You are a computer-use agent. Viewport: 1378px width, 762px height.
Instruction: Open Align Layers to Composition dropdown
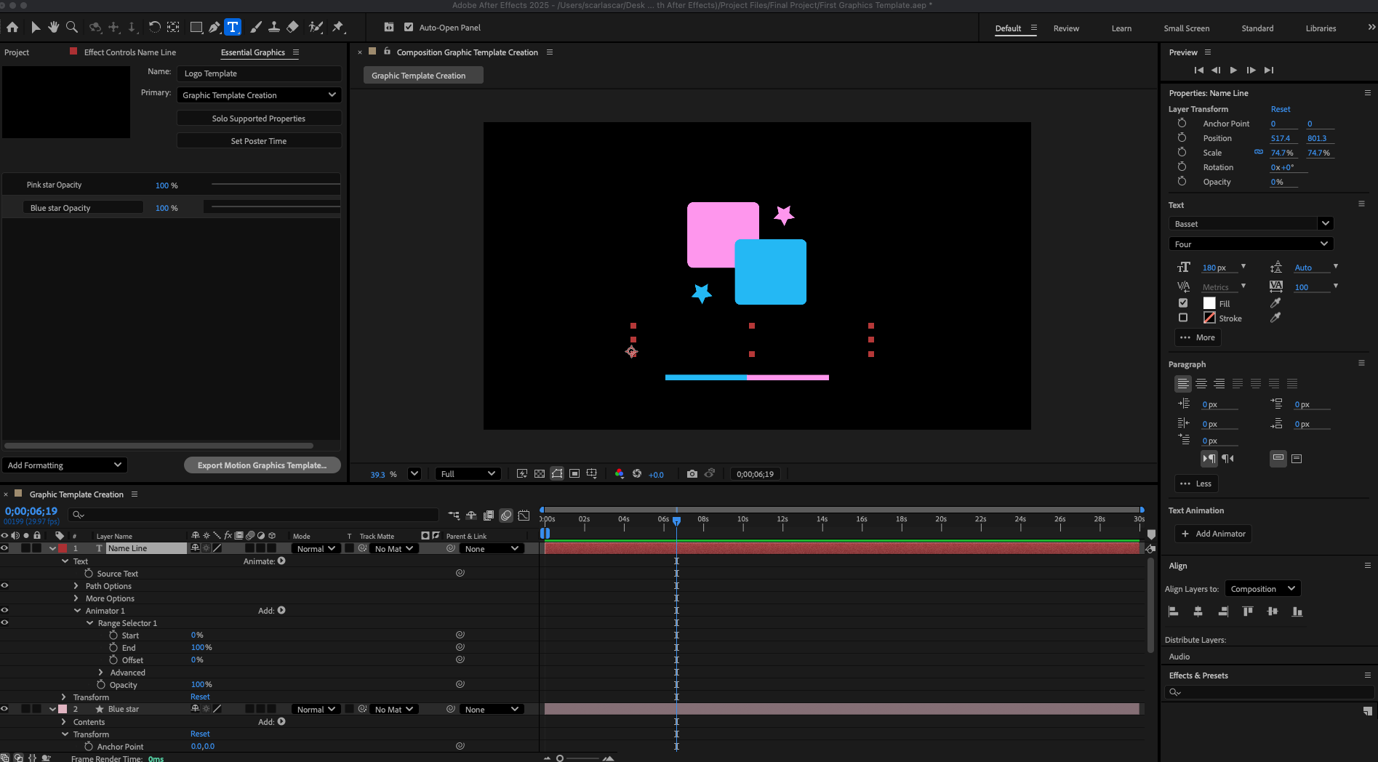coord(1263,589)
